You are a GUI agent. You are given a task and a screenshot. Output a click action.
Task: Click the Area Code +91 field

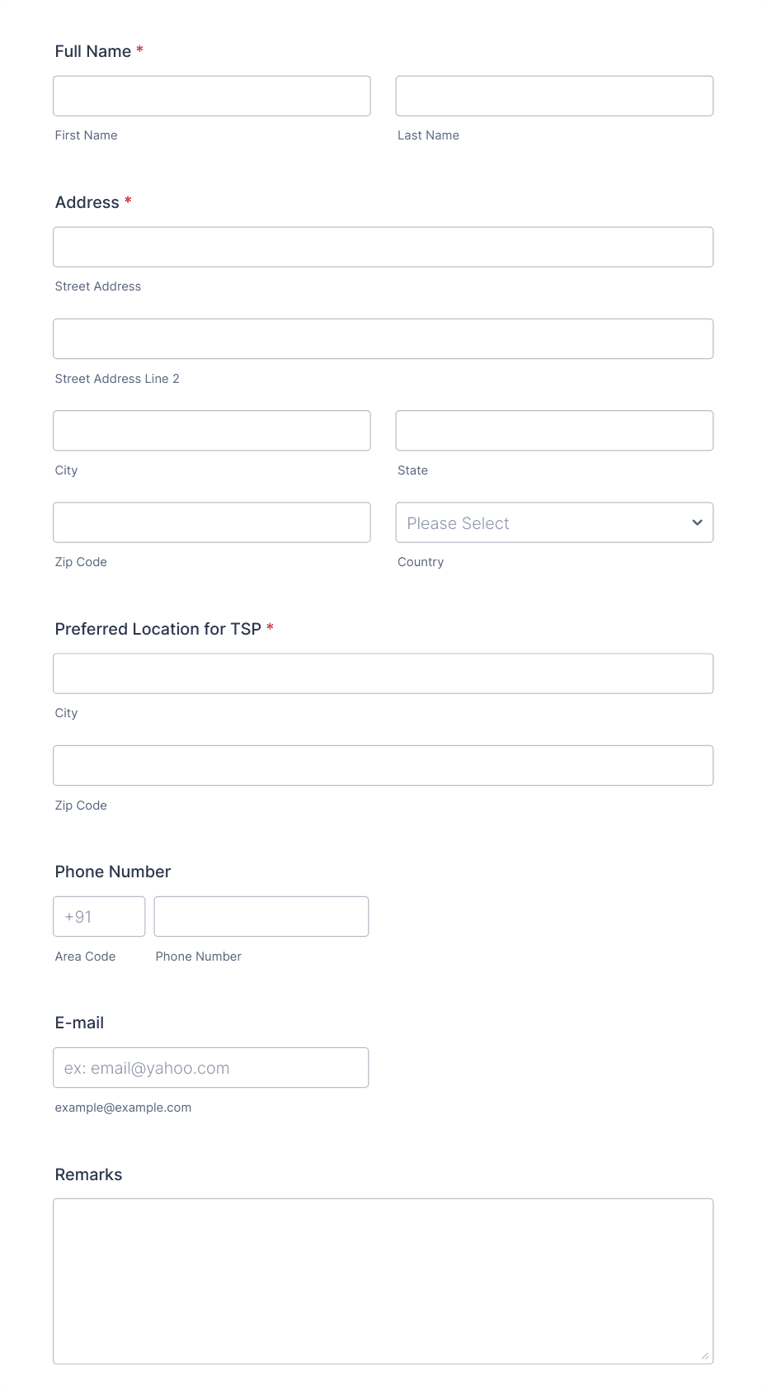tap(99, 917)
